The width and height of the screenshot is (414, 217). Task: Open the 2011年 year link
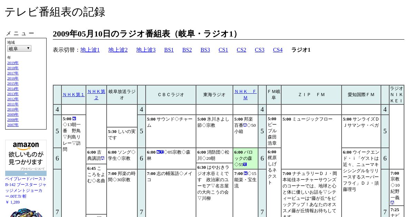13,104
